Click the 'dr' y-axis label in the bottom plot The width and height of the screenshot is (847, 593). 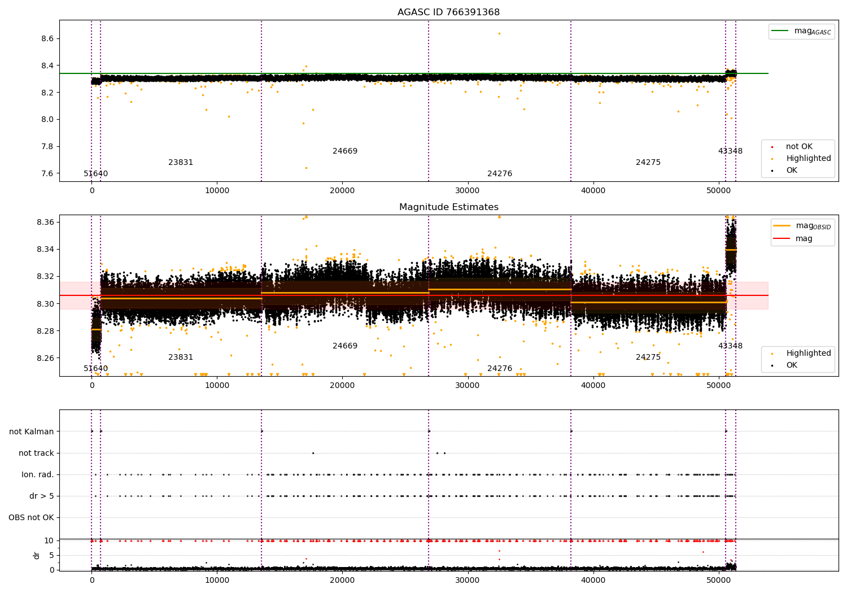click(x=37, y=555)
